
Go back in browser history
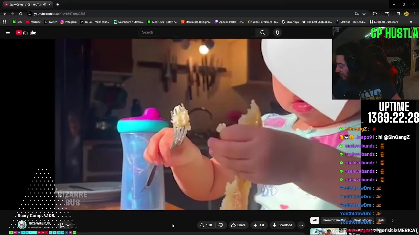(5, 14)
